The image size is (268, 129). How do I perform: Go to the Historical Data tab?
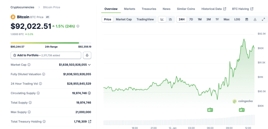[214, 9]
